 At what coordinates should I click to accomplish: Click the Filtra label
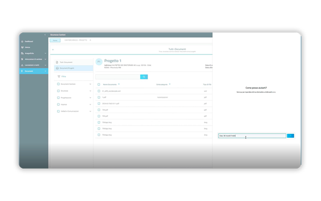(x=64, y=77)
